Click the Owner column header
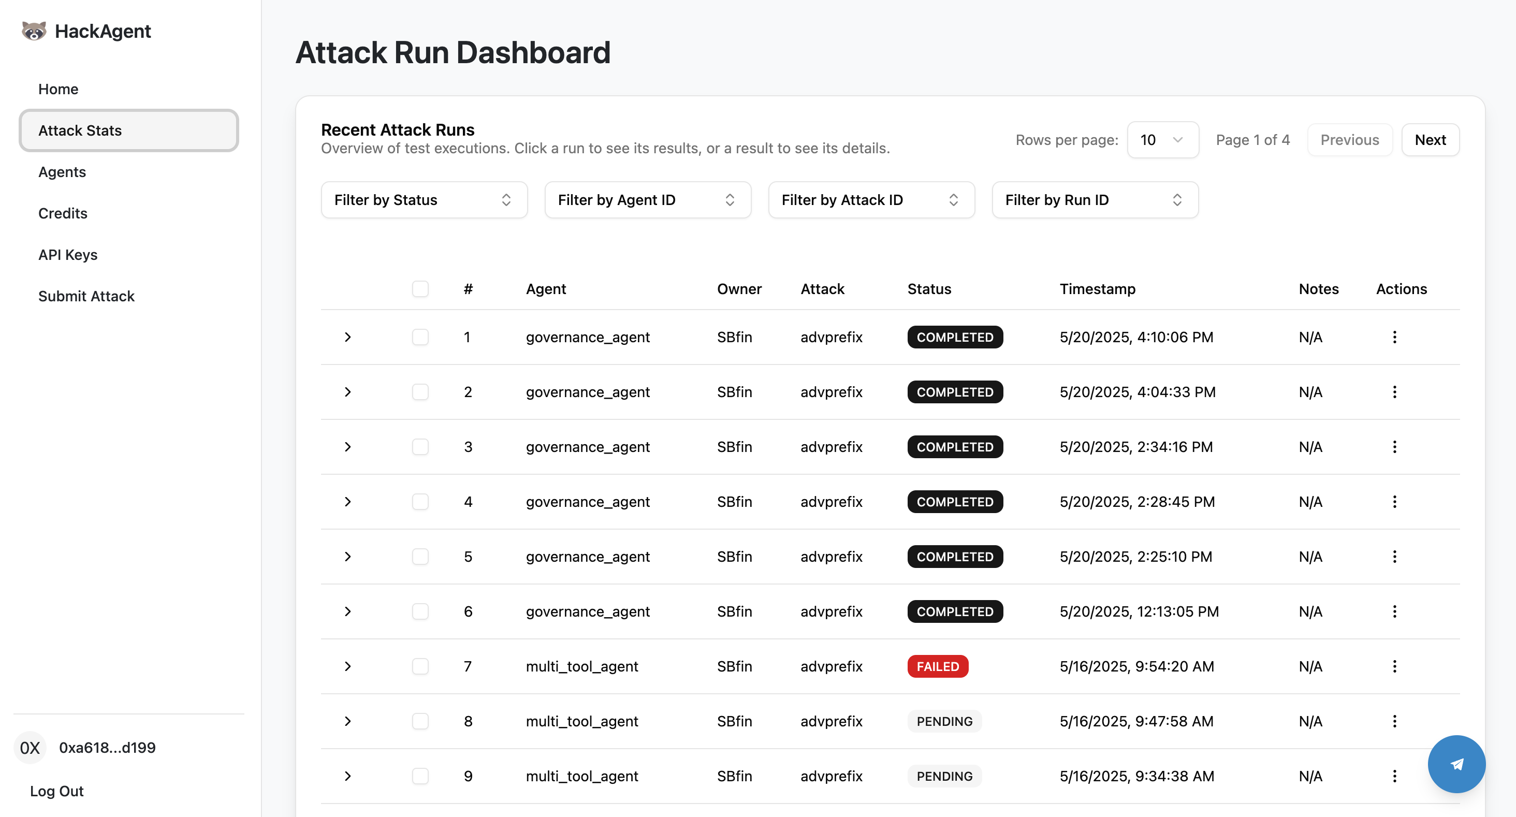Screen dimensions: 1516x817 tap(738, 289)
